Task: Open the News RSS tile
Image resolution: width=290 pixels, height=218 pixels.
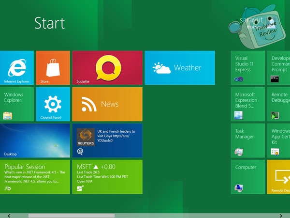Action: click(107, 104)
